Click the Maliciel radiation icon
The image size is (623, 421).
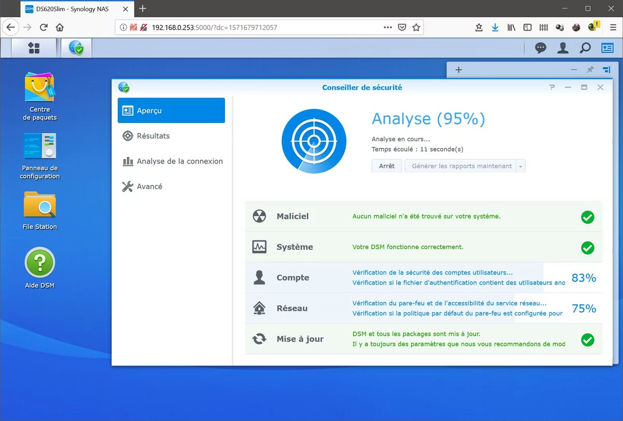coord(259,216)
